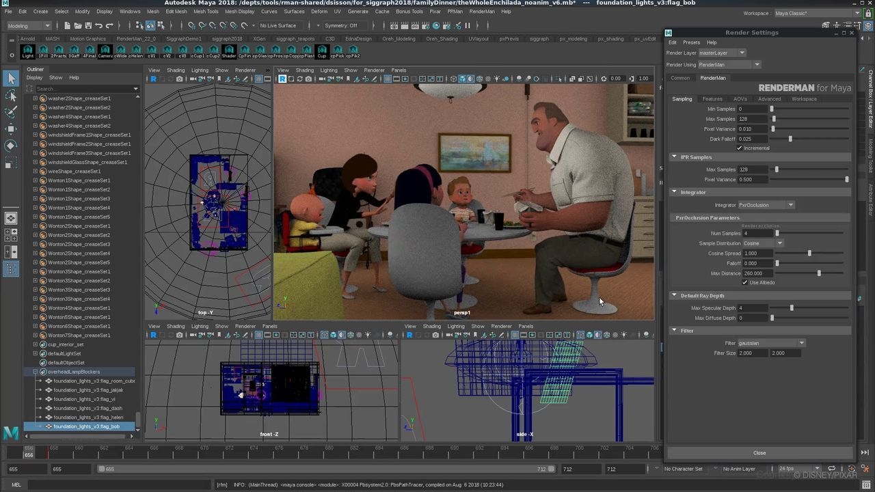
Task: Toggle the Use Albedo checkbox
Action: click(x=745, y=283)
